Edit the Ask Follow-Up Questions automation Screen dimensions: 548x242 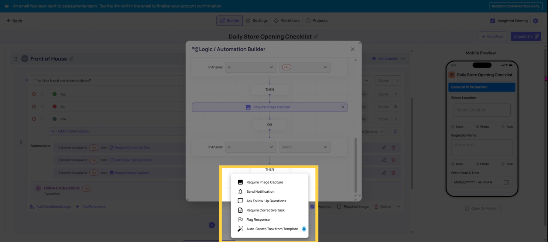click(x=384, y=160)
